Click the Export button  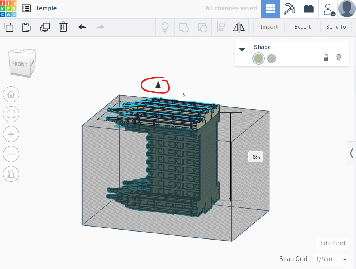point(303,27)
